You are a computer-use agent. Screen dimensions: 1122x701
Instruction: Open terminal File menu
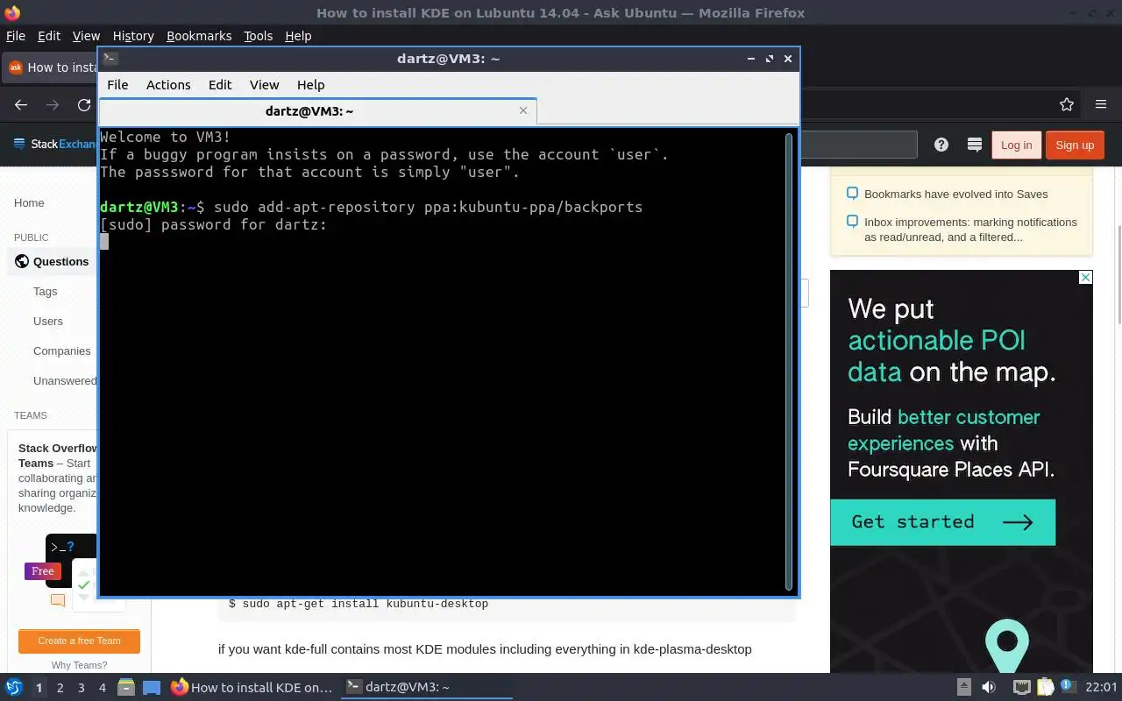(117, 85)
